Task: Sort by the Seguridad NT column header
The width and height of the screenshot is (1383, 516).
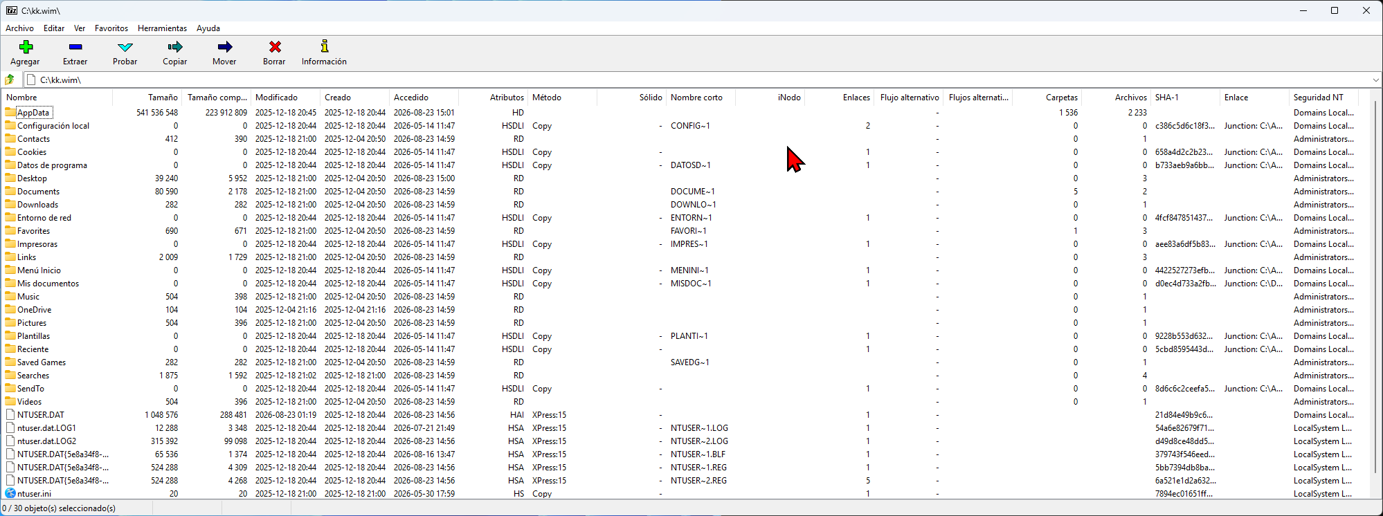Action: tap(1323, 98)
